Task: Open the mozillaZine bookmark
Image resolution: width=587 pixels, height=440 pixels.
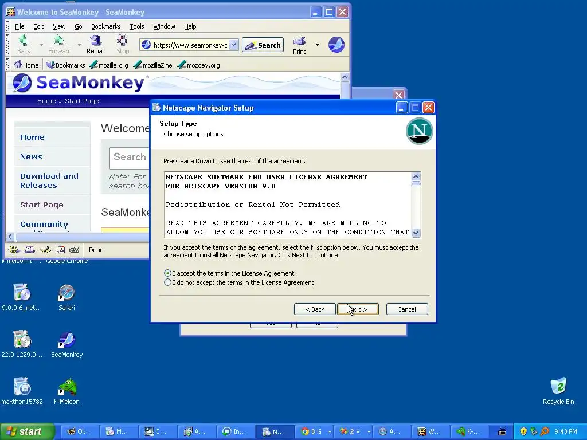Action: [152, 65]
